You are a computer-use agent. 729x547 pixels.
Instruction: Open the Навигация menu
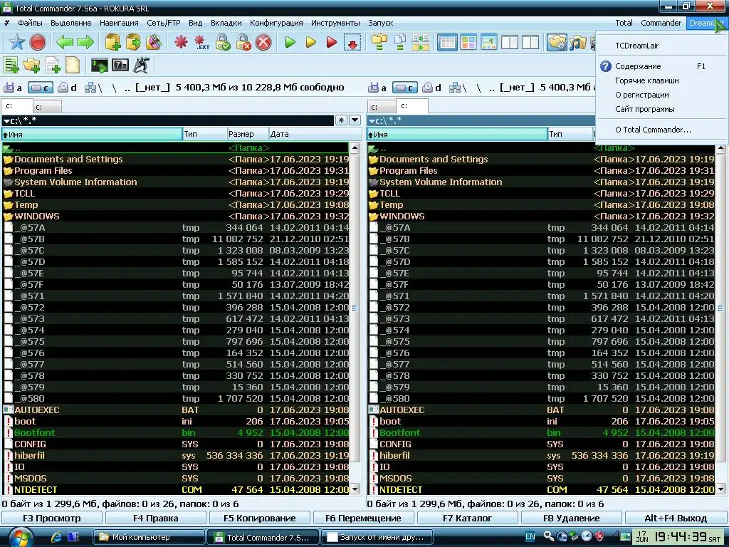[119, 23]
